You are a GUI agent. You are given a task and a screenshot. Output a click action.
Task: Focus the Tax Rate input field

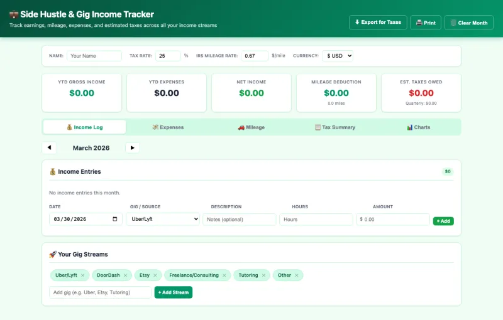pyautogui.click(x=167, y=56)
